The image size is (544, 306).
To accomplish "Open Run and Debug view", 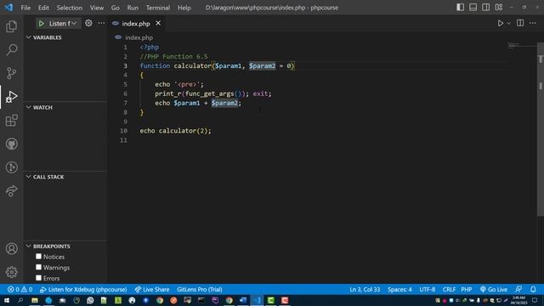I will [x=11, y=96].
